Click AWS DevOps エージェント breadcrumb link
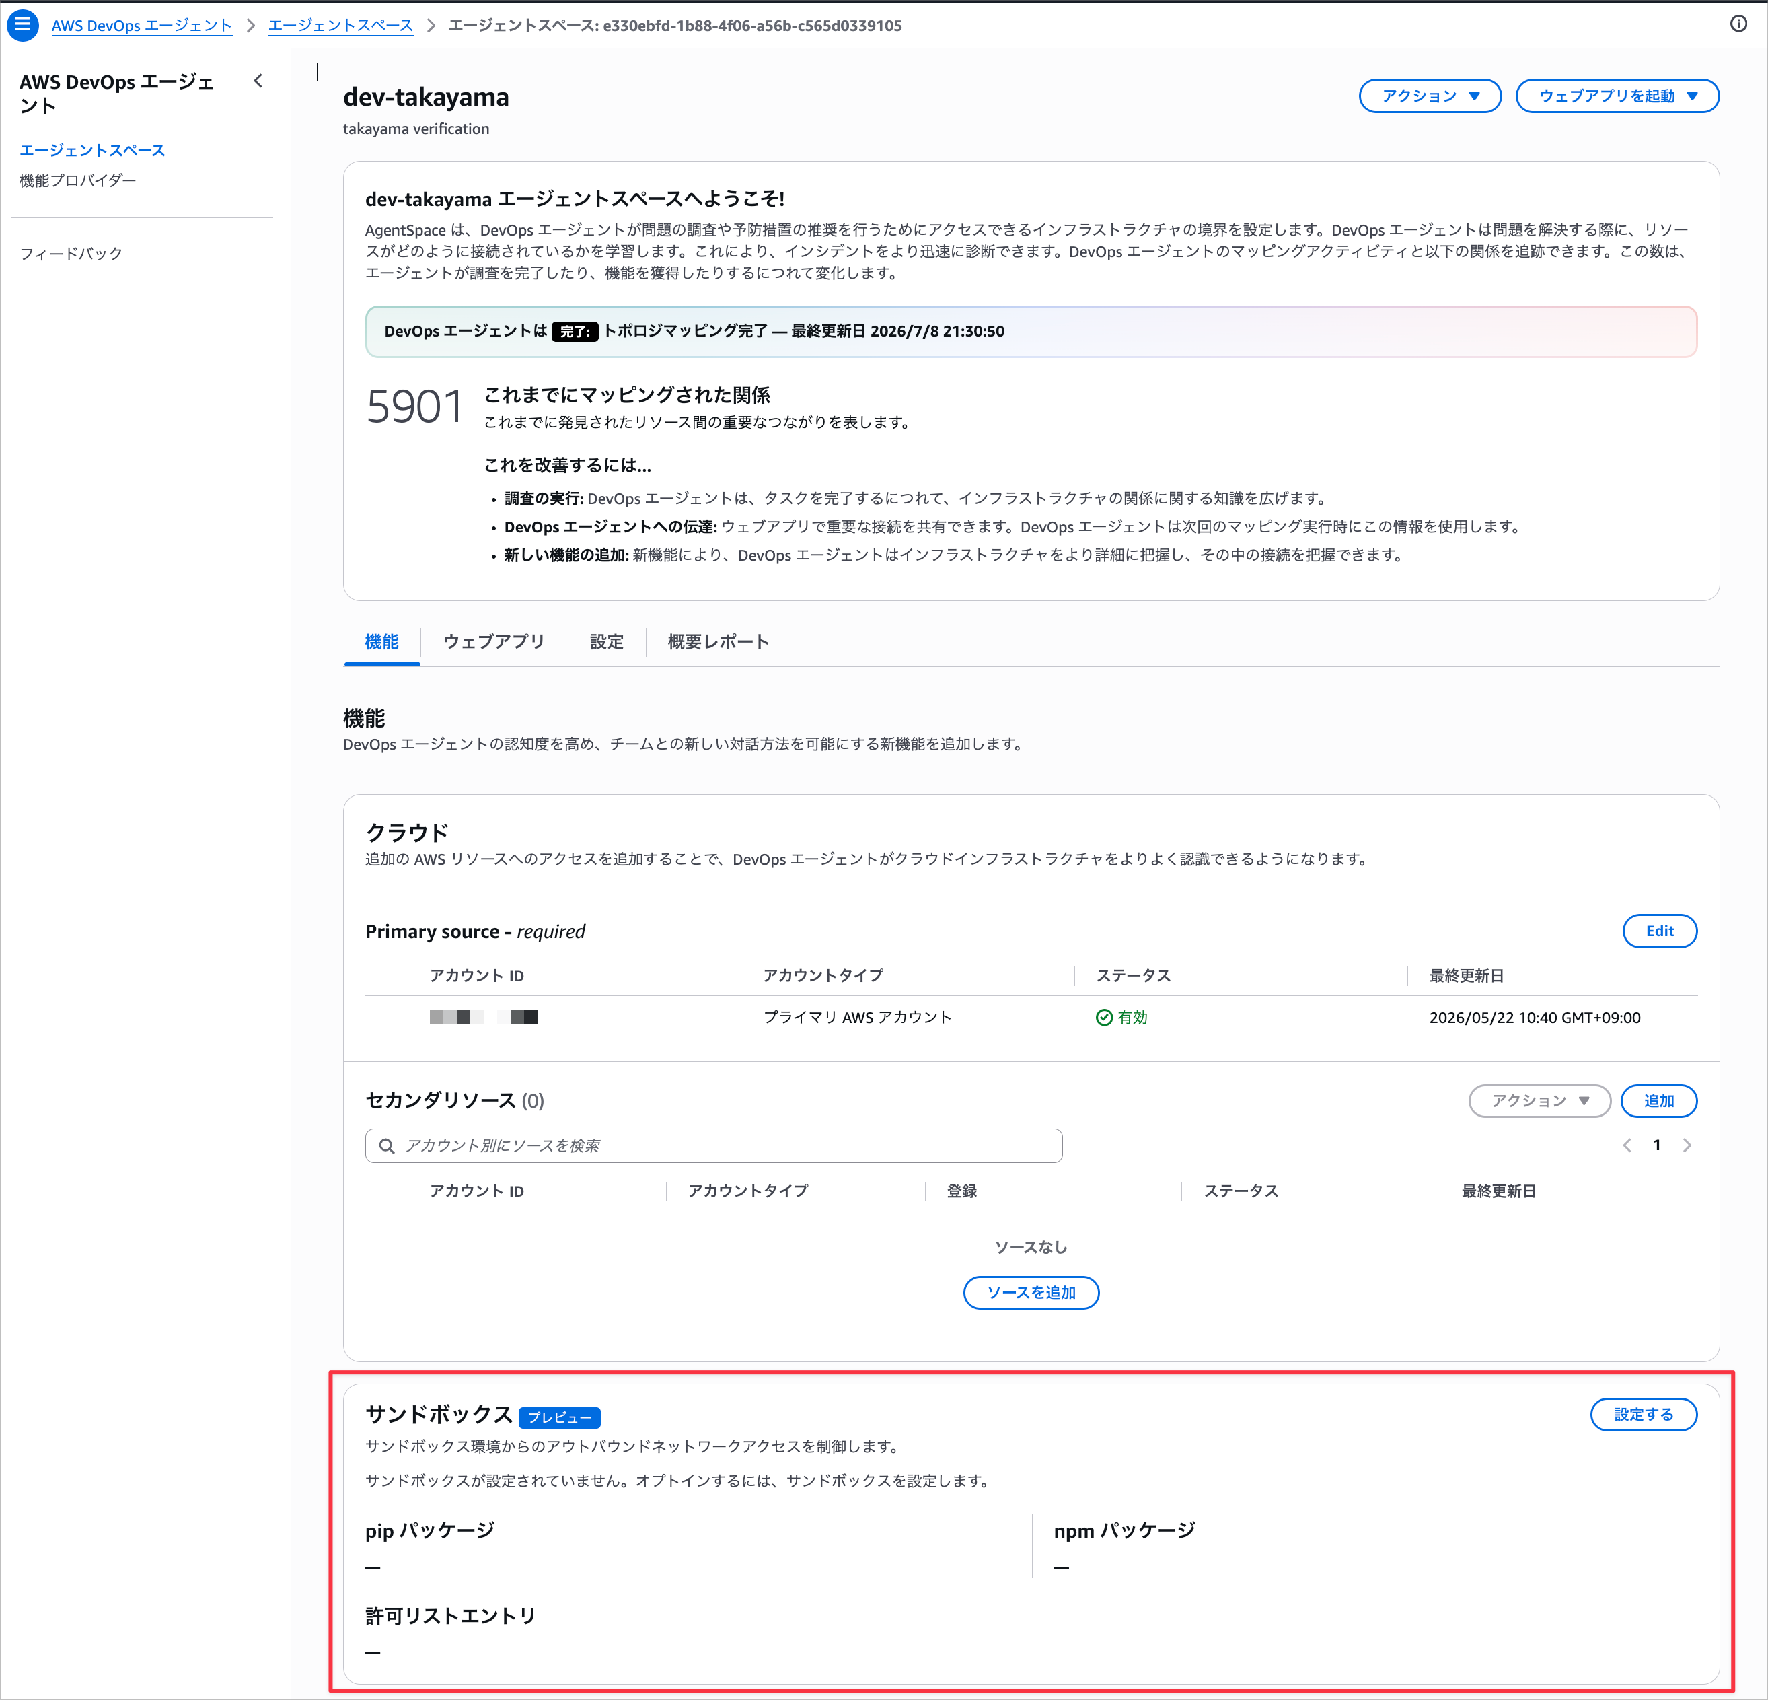This screenshot has width=1768, height=1700. coord(142,26)
